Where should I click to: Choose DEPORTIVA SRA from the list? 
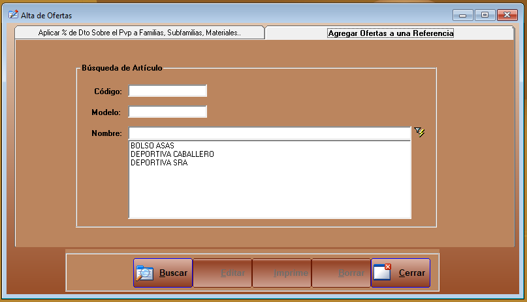270,162
